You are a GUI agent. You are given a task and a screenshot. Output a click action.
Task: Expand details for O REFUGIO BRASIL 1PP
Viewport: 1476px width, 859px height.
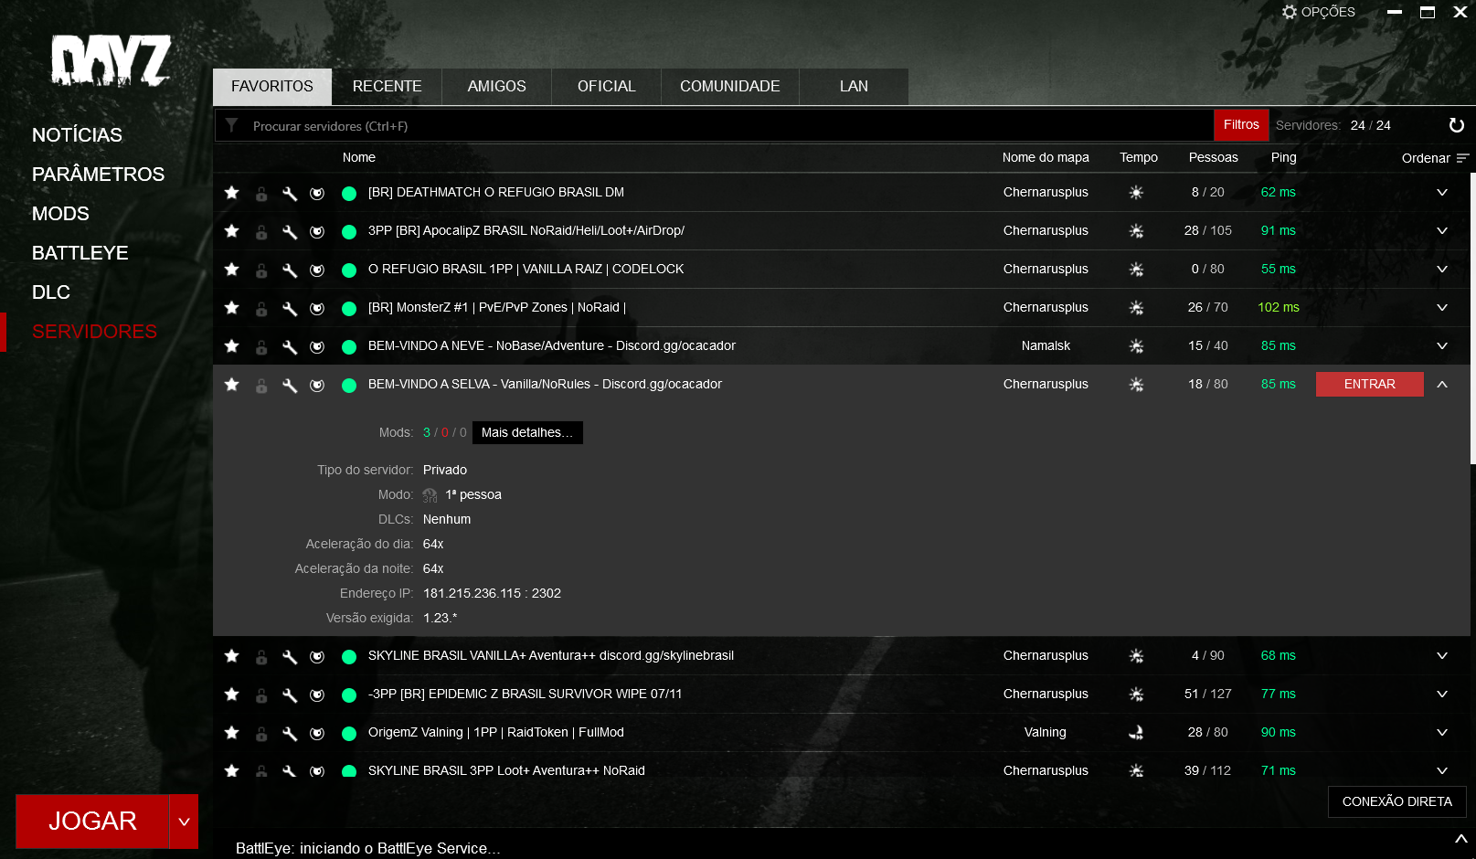[1442, 270]
